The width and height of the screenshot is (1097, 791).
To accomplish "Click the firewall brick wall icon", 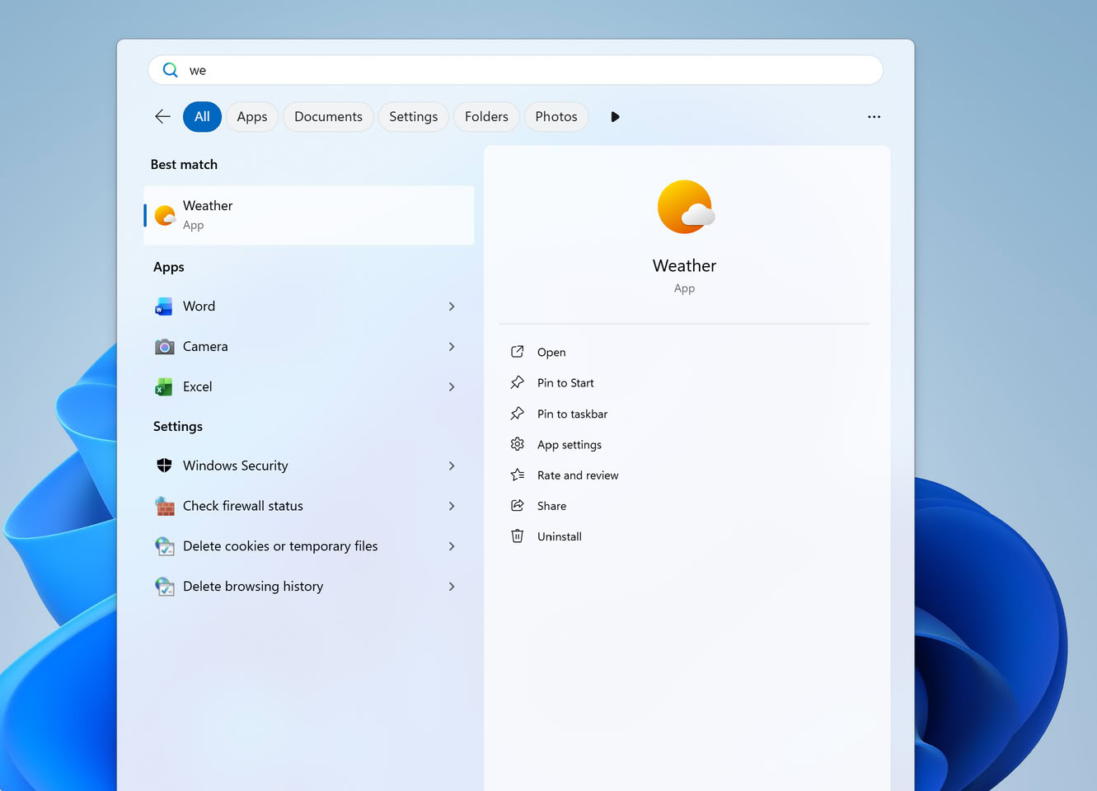I will pyautogui.click(x=165, y=506).
